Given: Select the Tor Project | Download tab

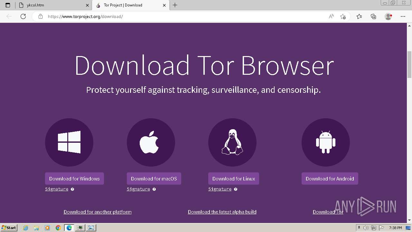Looking at the screenshot, I should 130,5.
